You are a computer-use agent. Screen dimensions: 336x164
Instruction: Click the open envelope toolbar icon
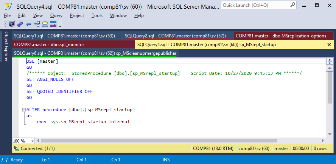[45, 24]
